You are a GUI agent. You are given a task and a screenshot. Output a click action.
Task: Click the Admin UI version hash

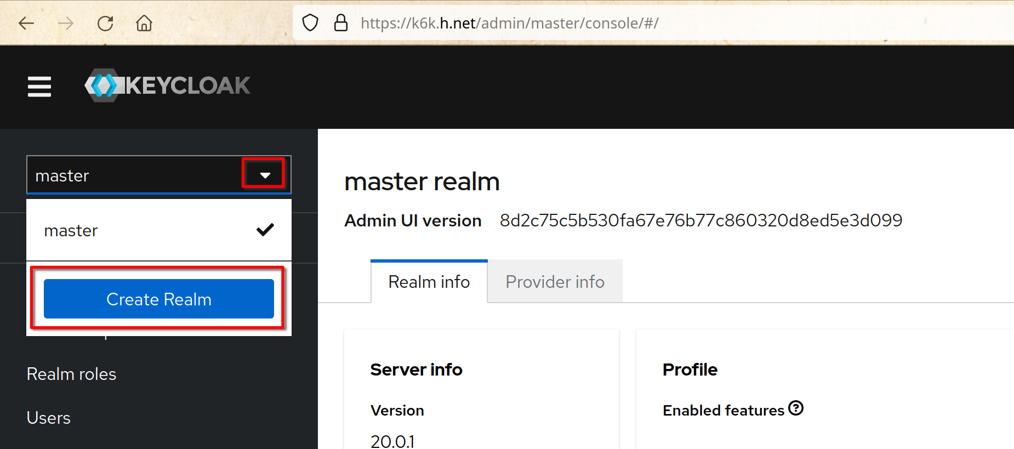[x=700, y=220]
